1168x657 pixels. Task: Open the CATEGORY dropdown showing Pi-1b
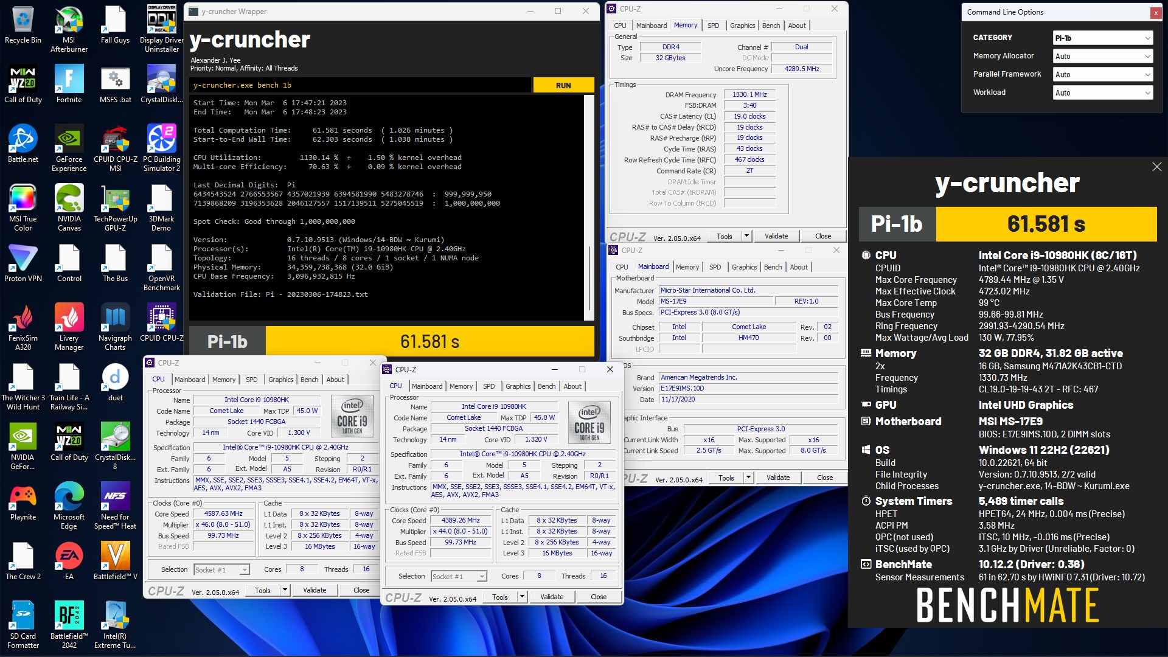click(x=1103, y=38)
